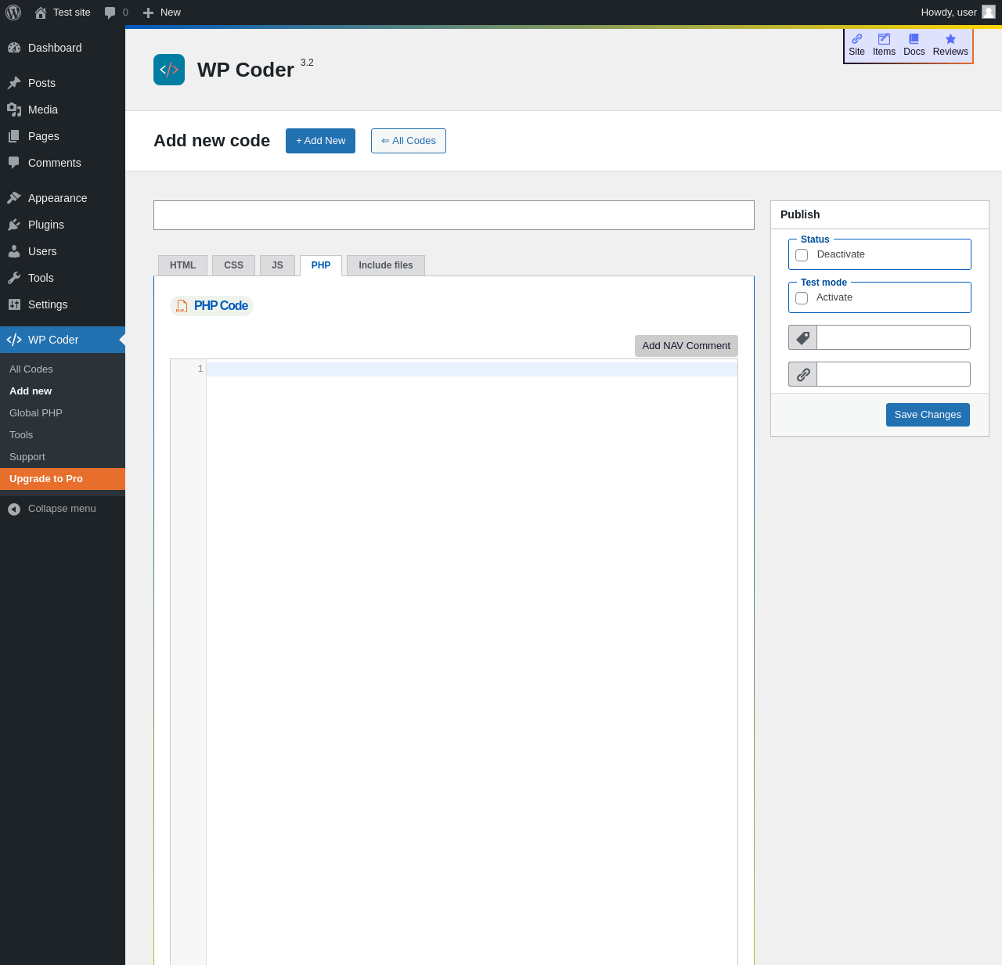The height and width of the screenshot is (965, 1002).
Task: Check the Deactivate status checkbox
Action: (802, 255)
